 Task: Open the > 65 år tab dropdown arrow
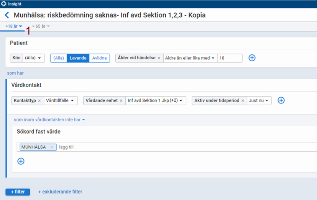48,26
